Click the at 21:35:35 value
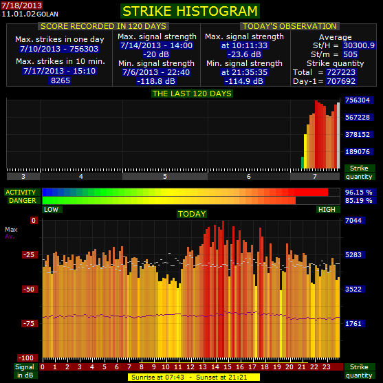 pos(244,72)
